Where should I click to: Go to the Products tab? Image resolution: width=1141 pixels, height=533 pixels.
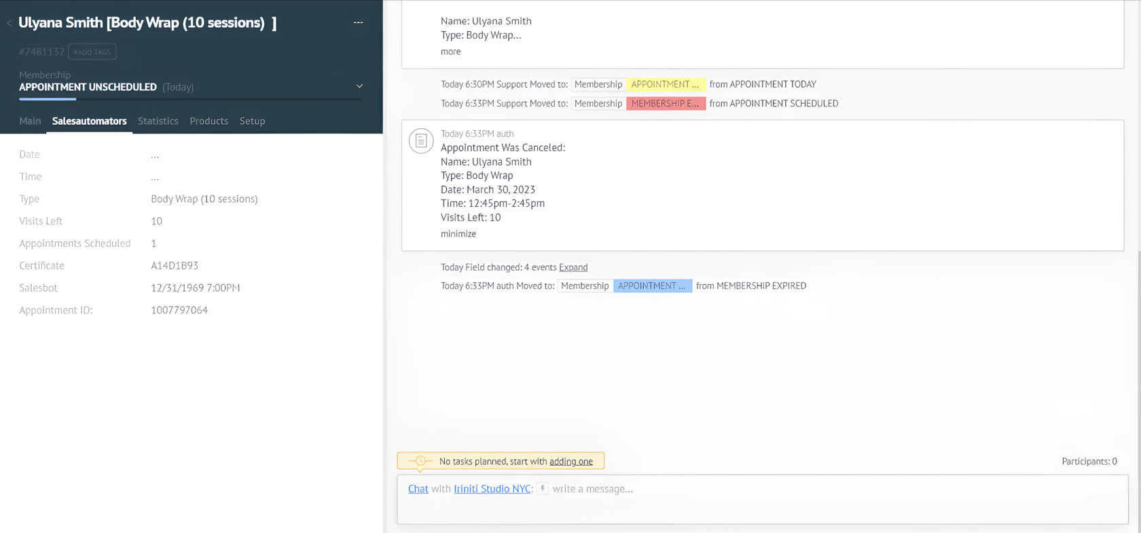tap(209, 121)
